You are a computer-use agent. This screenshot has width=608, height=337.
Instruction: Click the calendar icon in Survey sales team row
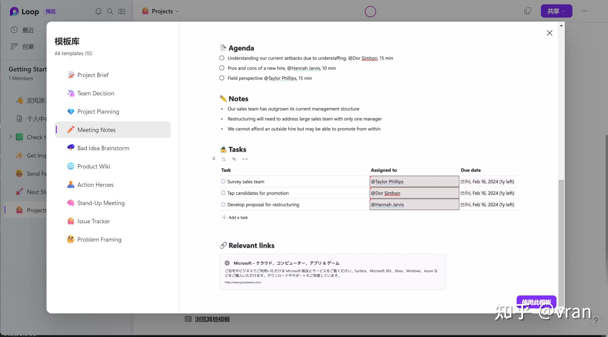(x=462, y=182)
